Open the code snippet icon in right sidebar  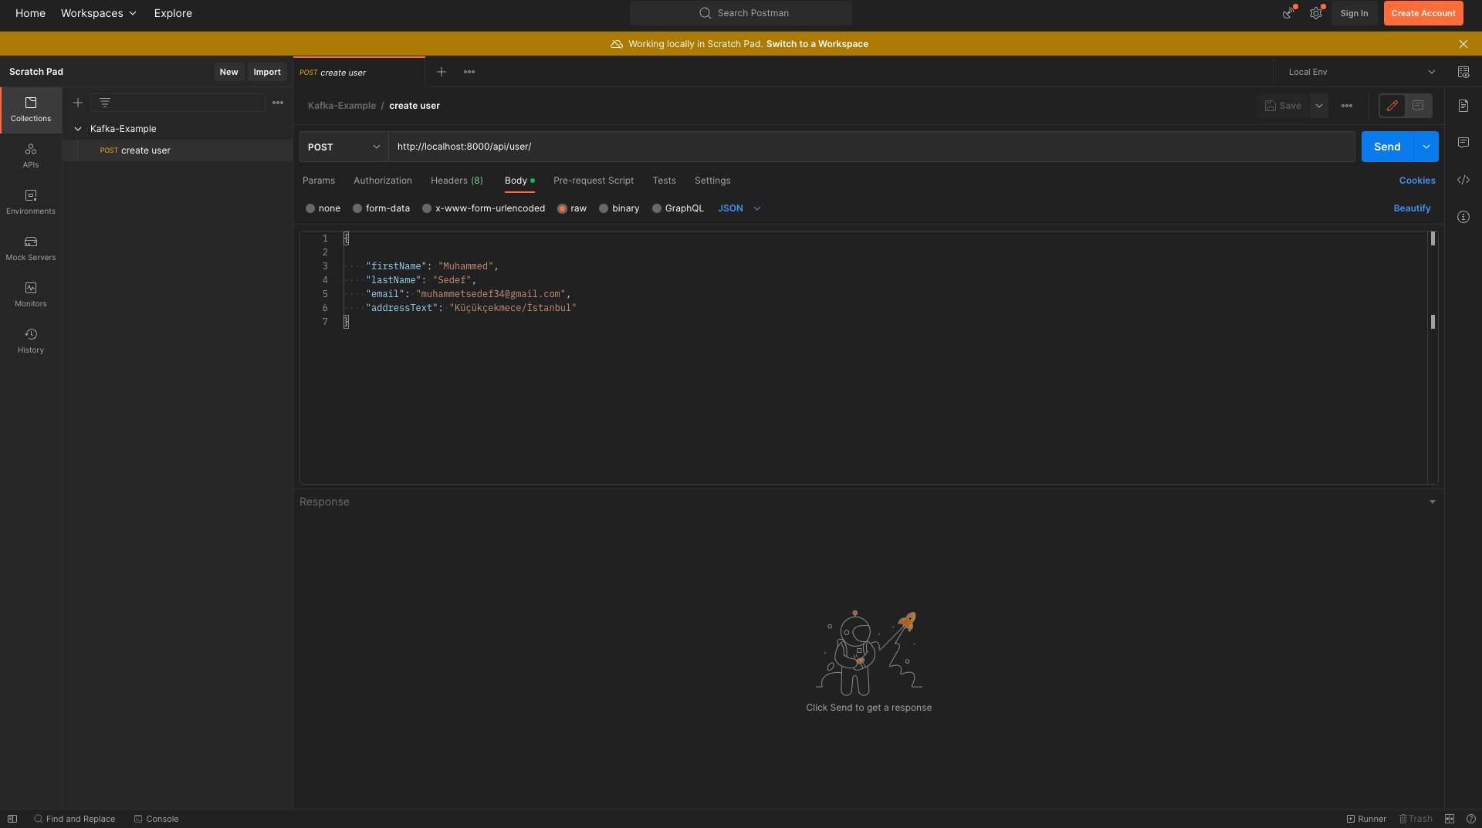coord(1463,180)
